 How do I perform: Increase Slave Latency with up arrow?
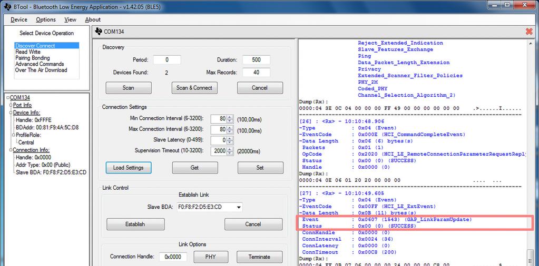[230, 138]
